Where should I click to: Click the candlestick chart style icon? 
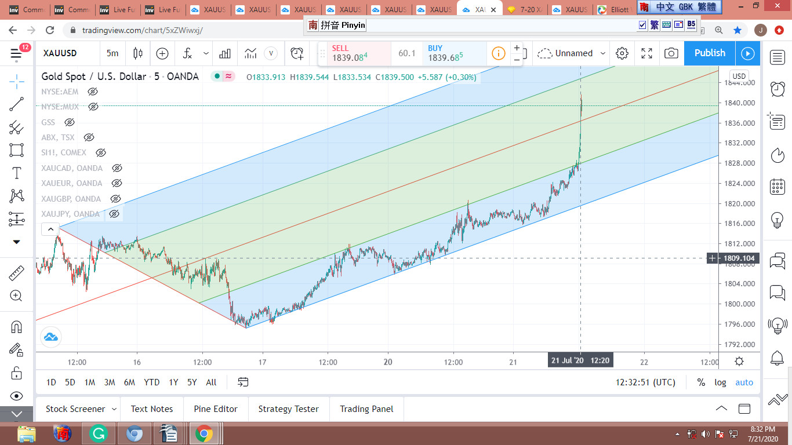tap(138, 53)
